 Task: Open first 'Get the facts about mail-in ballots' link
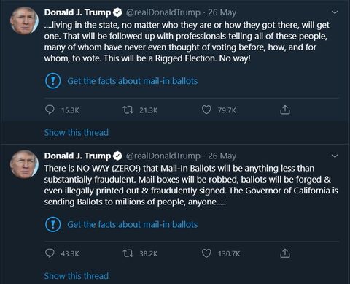133,81
